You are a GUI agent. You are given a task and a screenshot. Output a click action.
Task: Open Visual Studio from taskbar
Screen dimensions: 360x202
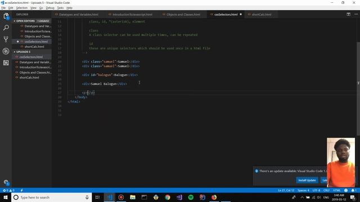(x=179, y=197)
